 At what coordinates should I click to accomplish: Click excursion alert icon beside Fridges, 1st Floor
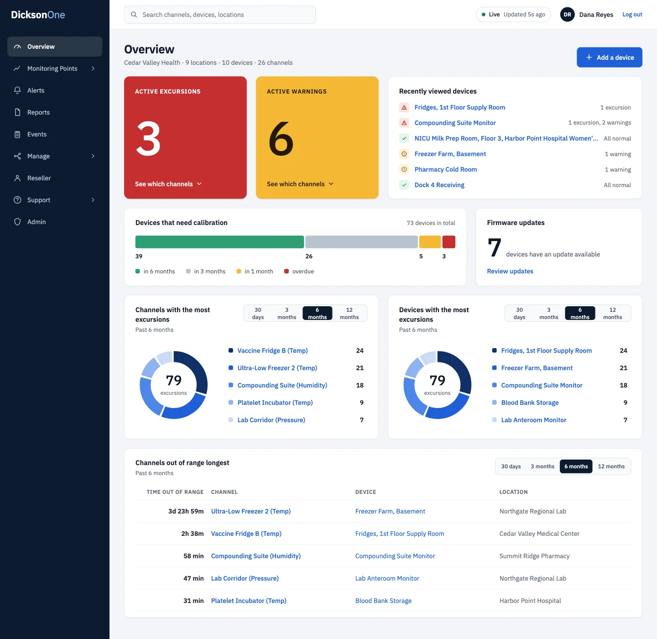click(404, 107)
